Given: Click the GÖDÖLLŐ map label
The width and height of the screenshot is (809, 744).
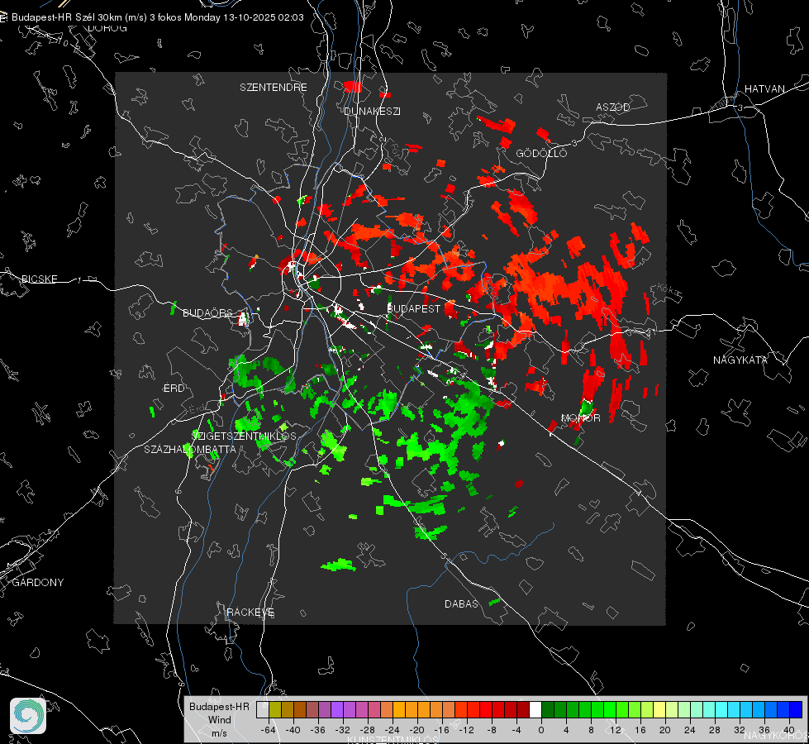Looking at the screenshot, I should click(541, 154).
